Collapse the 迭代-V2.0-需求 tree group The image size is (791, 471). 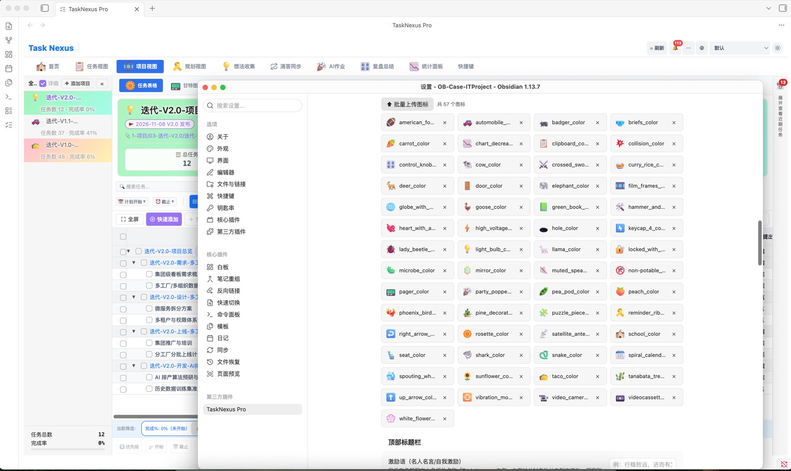pos(134,263)
